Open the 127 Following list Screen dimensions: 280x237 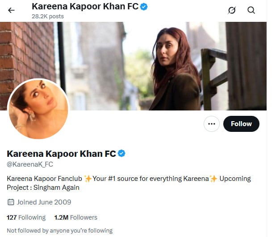26,217
